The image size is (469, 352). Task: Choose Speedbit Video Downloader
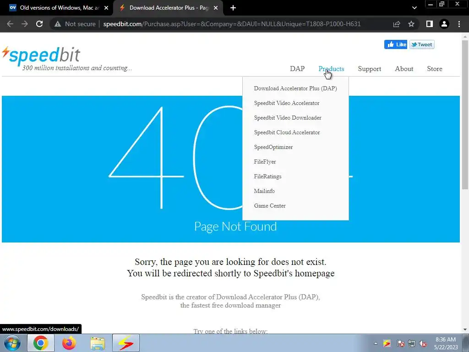pyautogui.click(x=288, y=118)
